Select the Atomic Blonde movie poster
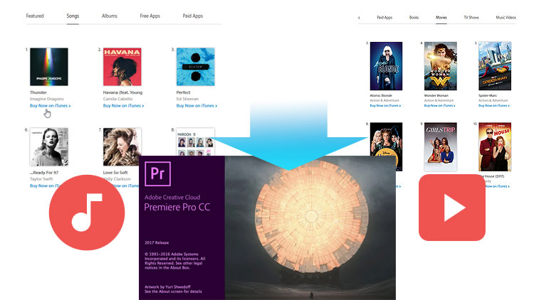Viewport: 534px width, 300px height. tap(386, 65)
